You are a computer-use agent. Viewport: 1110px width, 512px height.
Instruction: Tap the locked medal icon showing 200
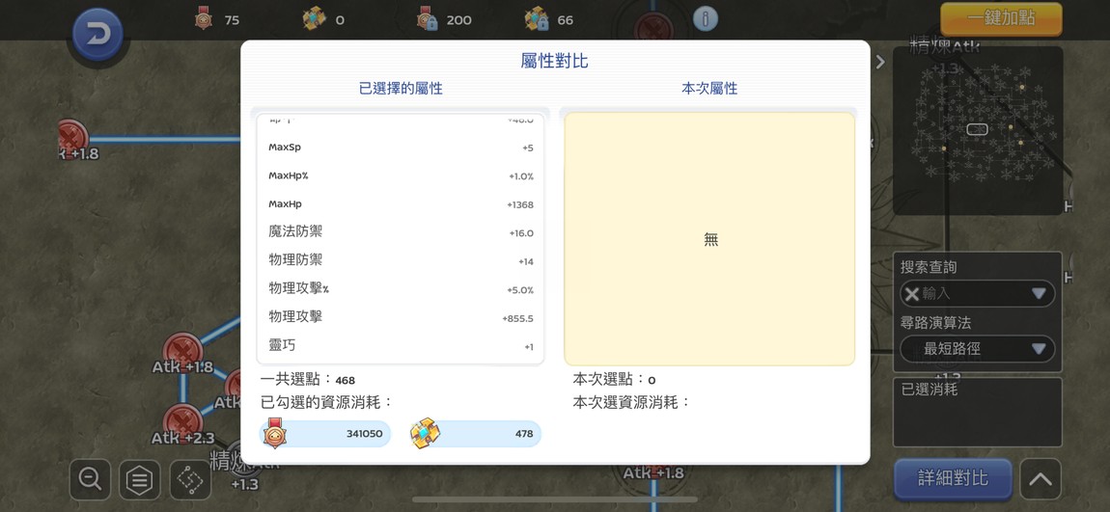pyautogui.click(x=427, y=18)
